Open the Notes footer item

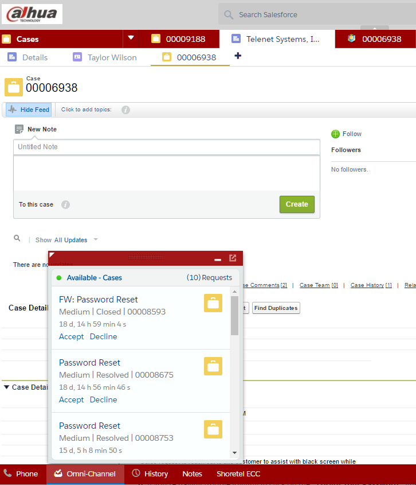[192, 474]
